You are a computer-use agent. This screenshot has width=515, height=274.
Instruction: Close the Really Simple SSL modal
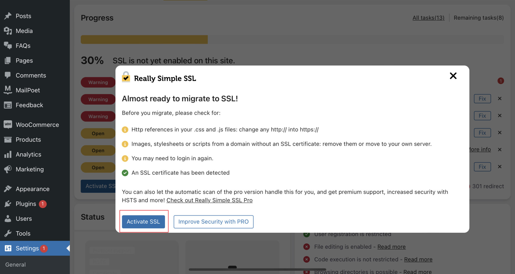(x=453, y=76)
